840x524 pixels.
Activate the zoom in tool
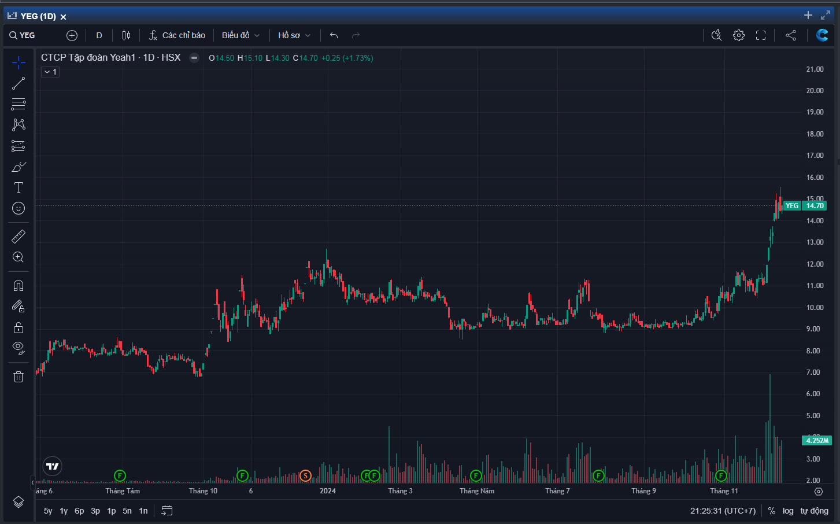18,257
